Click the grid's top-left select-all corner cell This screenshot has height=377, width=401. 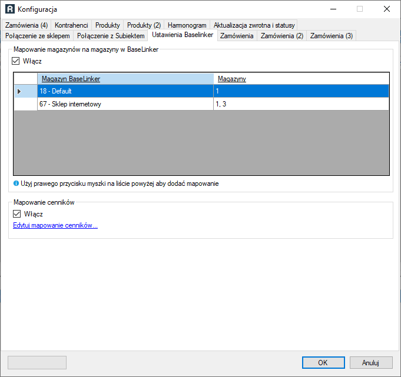(x=25, y=79)
